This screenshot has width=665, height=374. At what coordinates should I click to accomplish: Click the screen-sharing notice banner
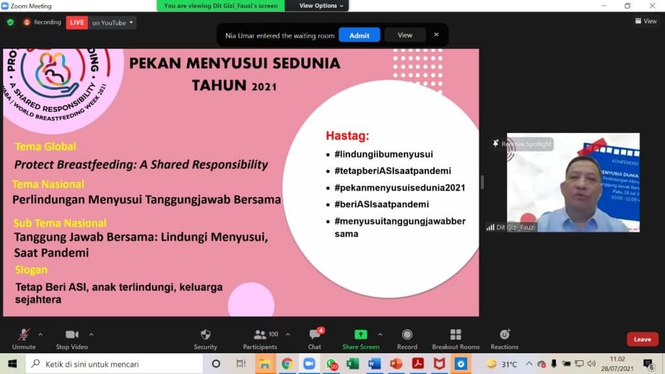point(221,5)
